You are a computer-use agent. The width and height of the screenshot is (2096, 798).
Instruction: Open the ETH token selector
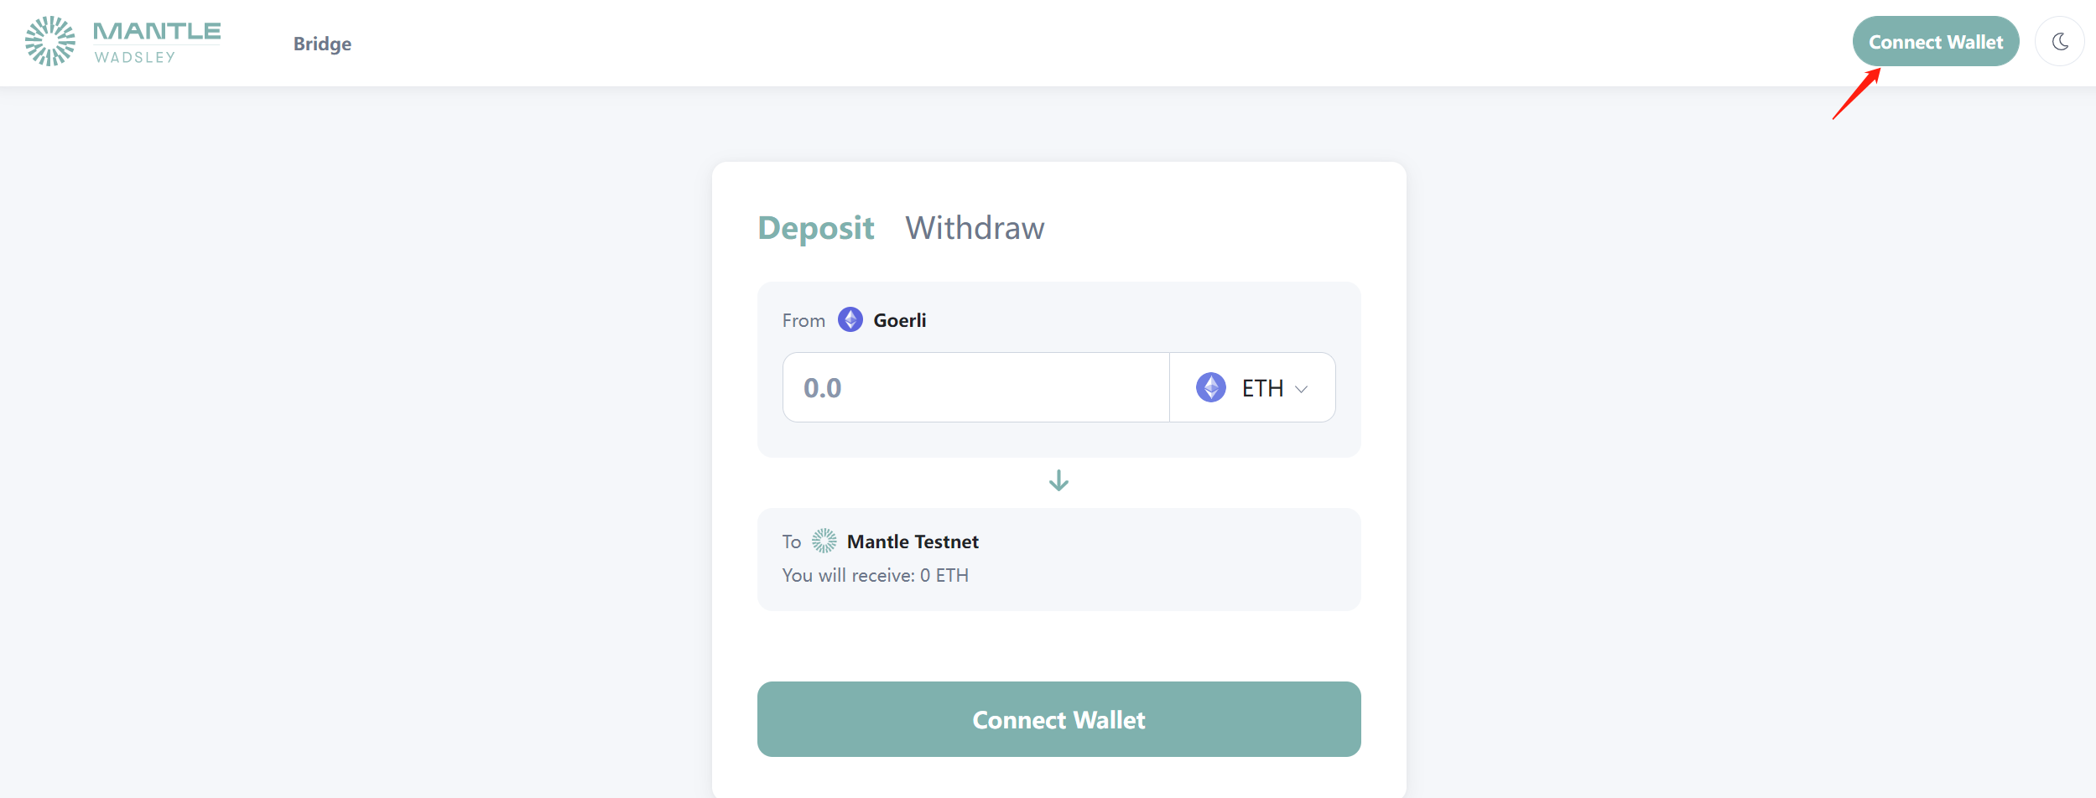[1252, 387]
